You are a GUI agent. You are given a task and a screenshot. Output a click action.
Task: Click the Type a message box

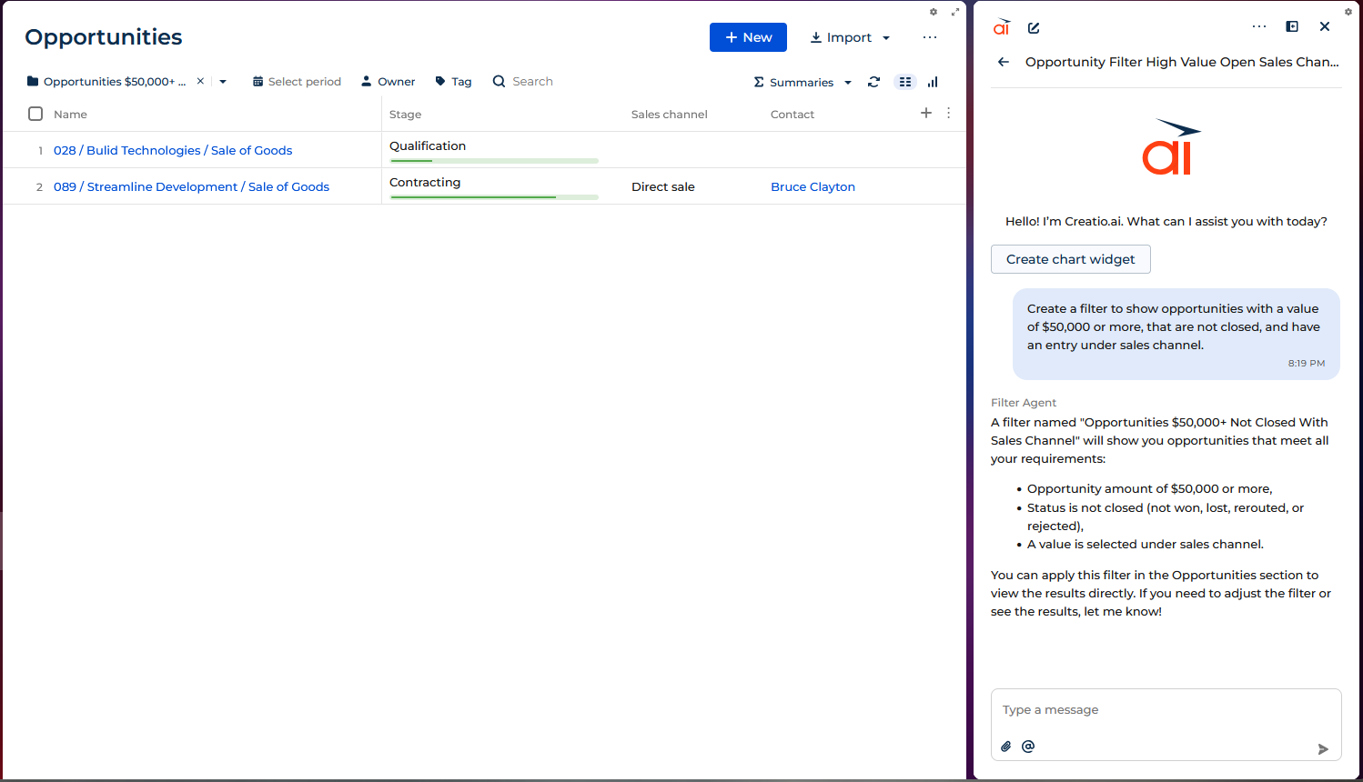1166,710
